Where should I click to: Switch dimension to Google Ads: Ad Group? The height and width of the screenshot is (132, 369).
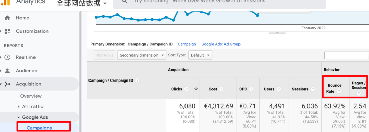(x=221, y=44)
